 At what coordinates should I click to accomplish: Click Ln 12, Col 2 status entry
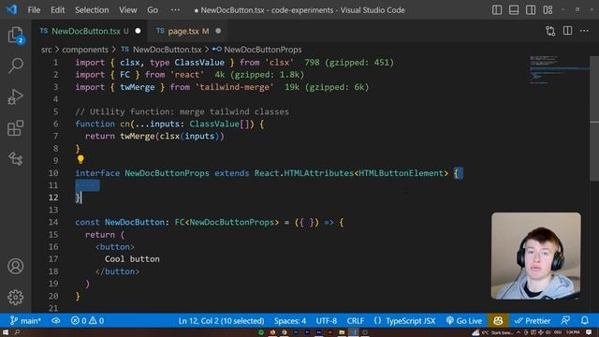pyautogui.click(x=221, y=320)
